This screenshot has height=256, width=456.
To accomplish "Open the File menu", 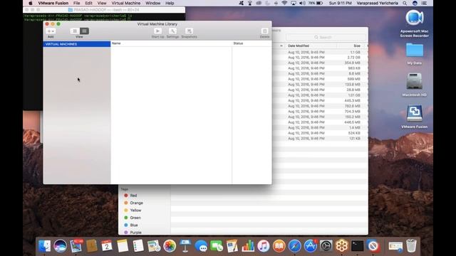I will click(77, 3).
